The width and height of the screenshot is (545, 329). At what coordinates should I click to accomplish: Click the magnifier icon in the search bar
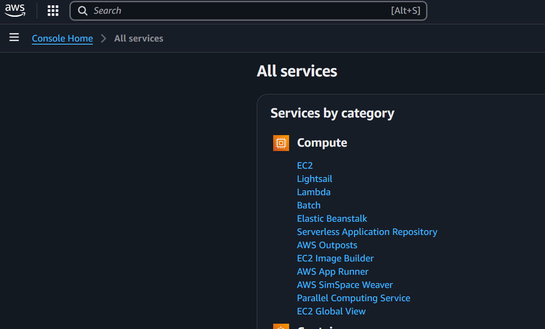(x=83, y=11)
